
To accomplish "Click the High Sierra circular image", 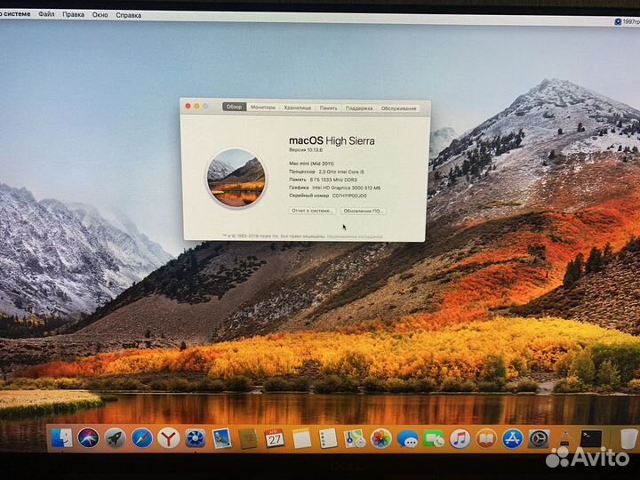I will point(236,178).
